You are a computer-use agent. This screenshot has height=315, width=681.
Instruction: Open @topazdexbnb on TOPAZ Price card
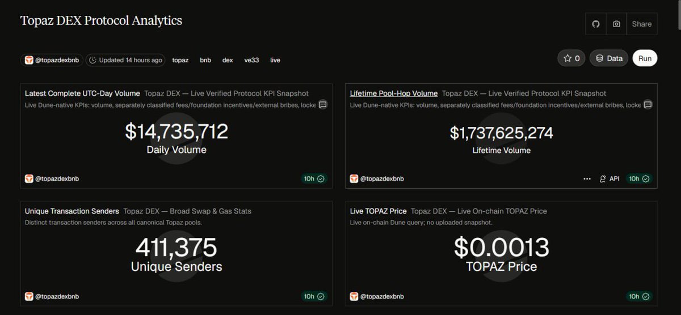[377, 296]
